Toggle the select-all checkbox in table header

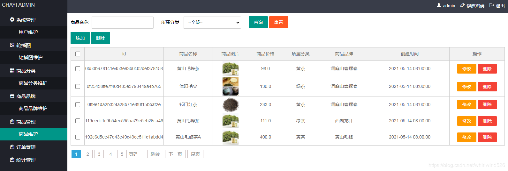click(78, 54)
